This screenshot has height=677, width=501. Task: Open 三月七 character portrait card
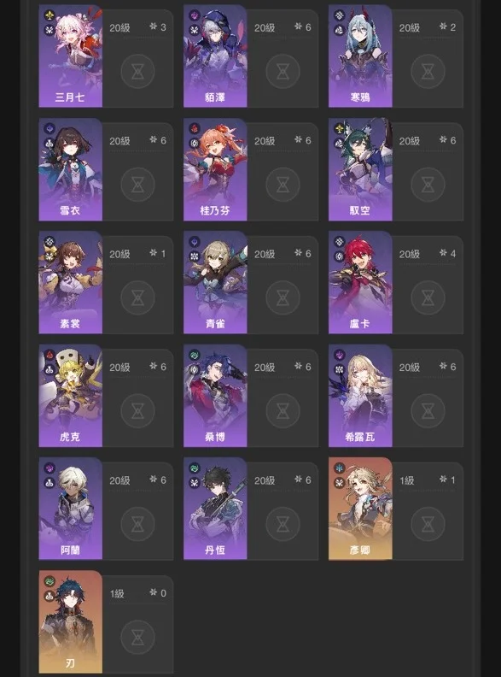[x=71, y=56]
